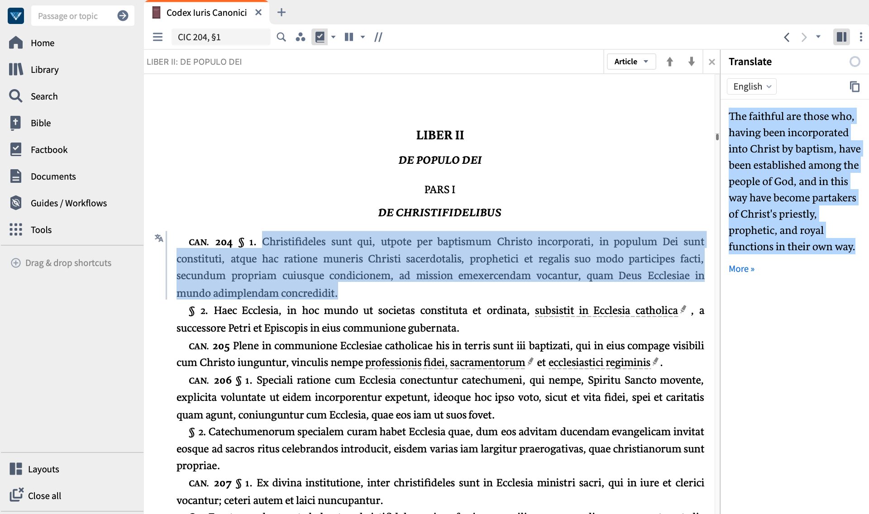
Task: Copy translation with clipboard icon
Action: click(x=855, y=86)
